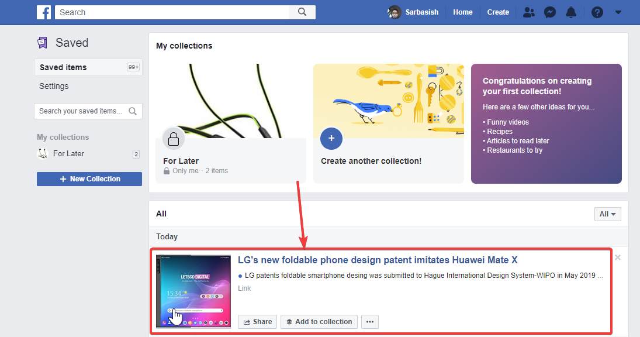
Task: Click the 99+ badge on Saved items
Action: pyautogui.click(x=133, y=67)
